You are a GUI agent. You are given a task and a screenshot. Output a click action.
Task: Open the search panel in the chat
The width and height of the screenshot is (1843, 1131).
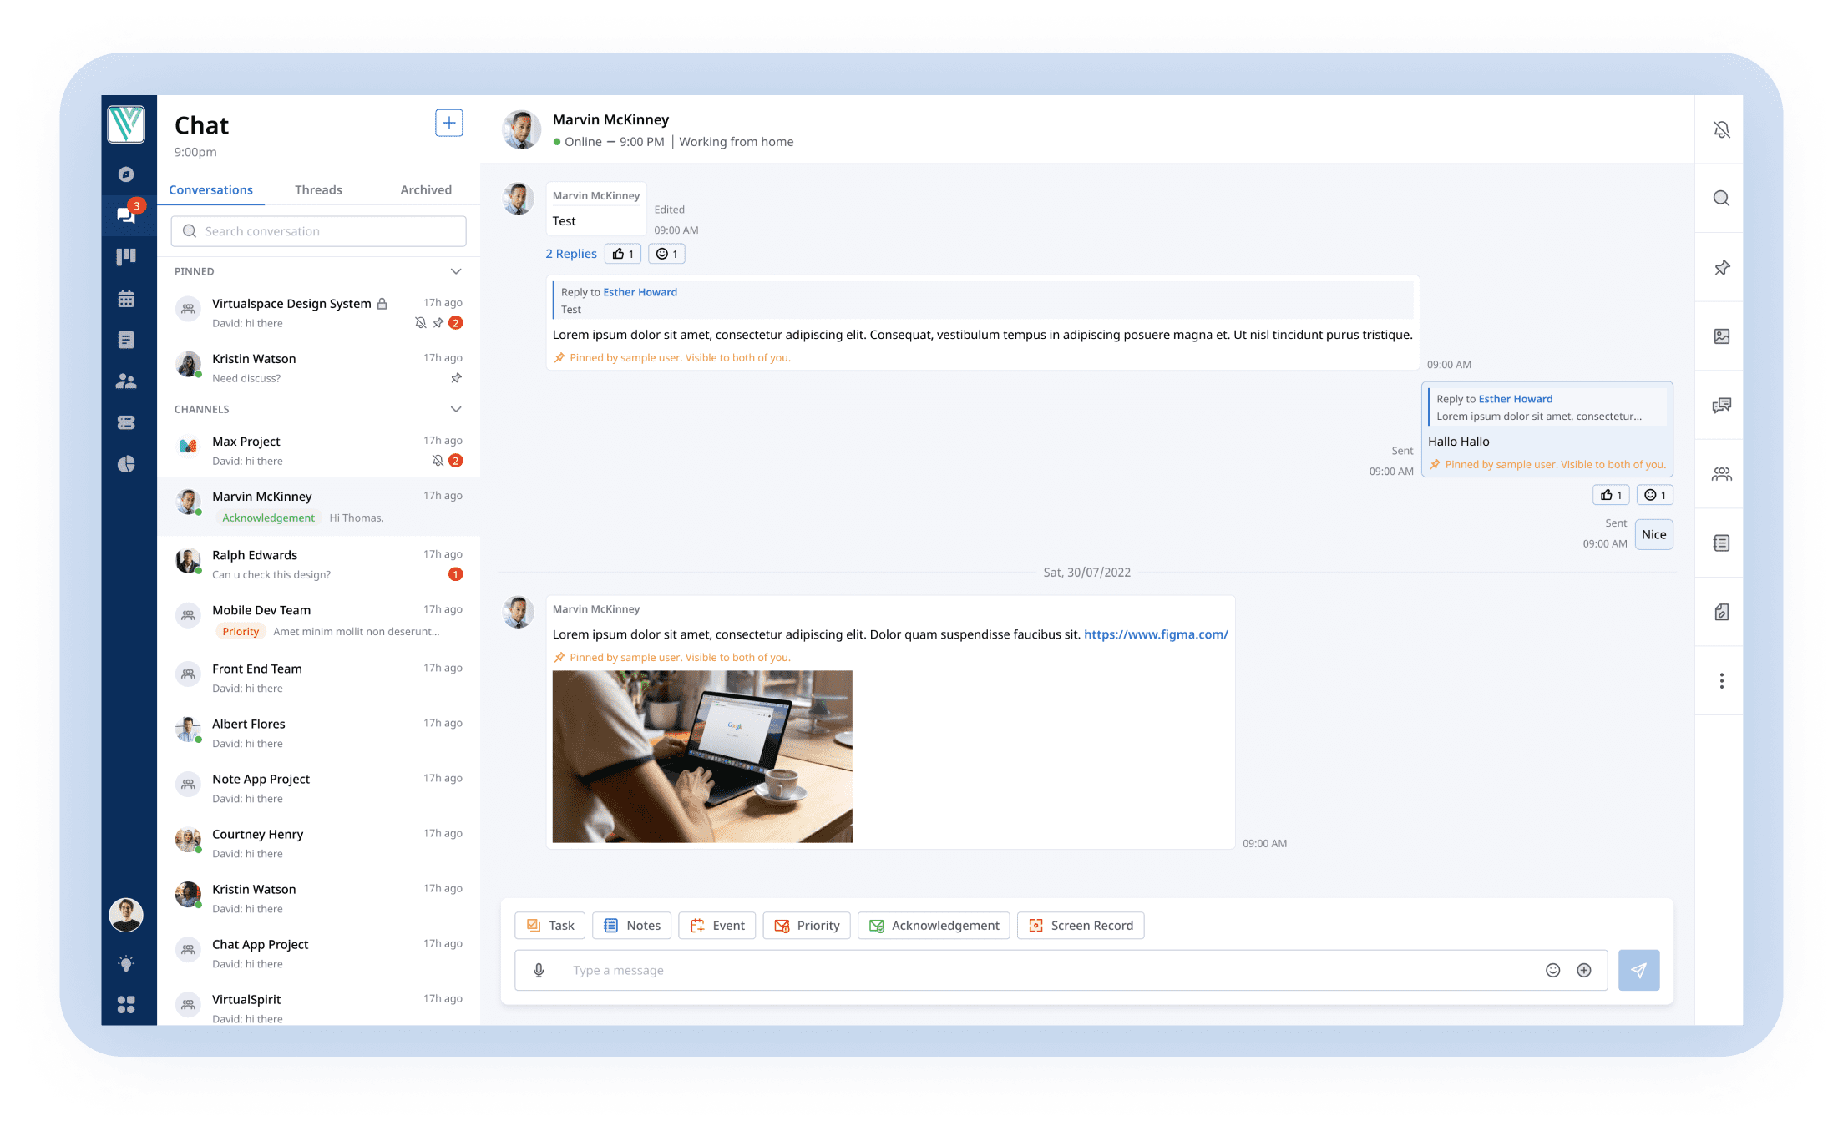[x=1720, y=198]
